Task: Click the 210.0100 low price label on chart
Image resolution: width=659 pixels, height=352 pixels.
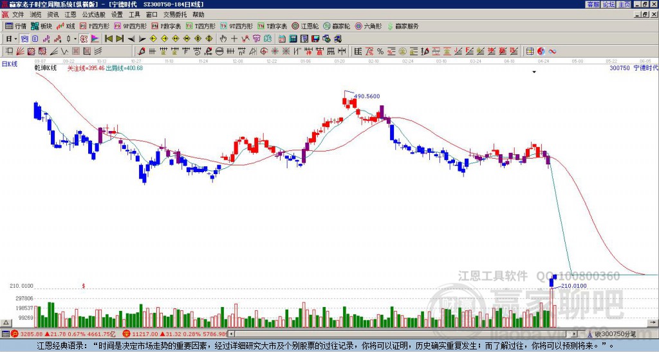Action: (573, 286)
